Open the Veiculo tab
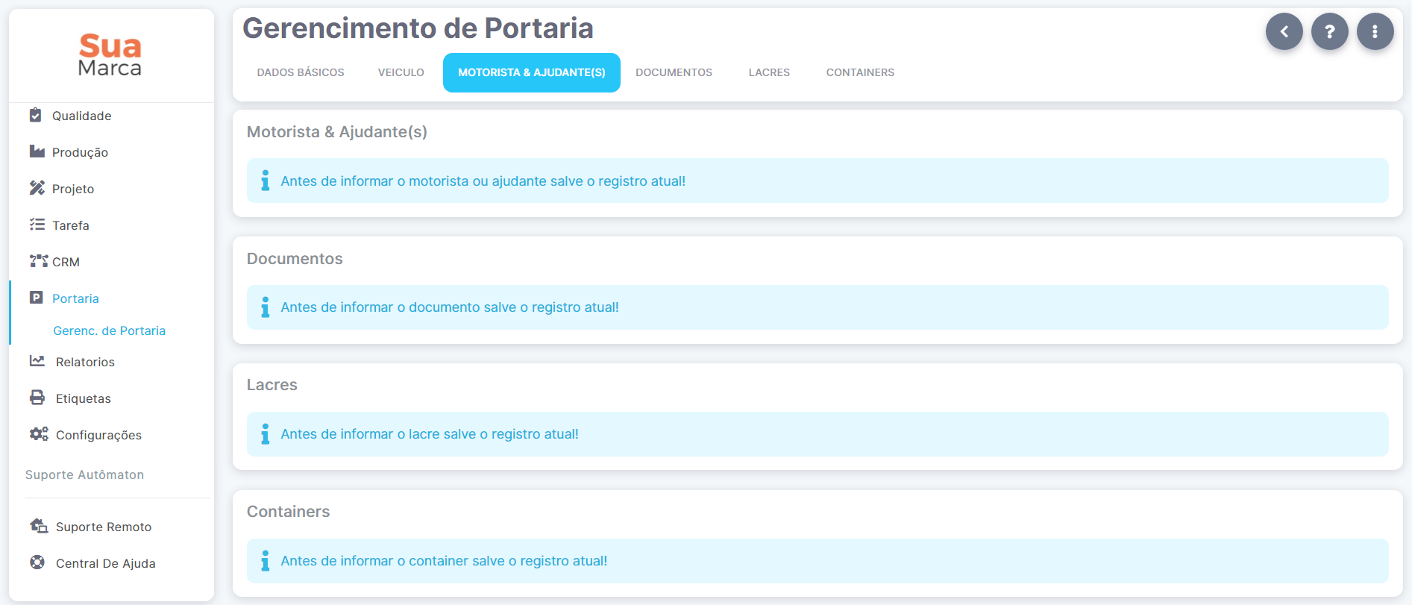Image resolution: width=1412 pixels, height=605 pixels. [x=401, y=72]
